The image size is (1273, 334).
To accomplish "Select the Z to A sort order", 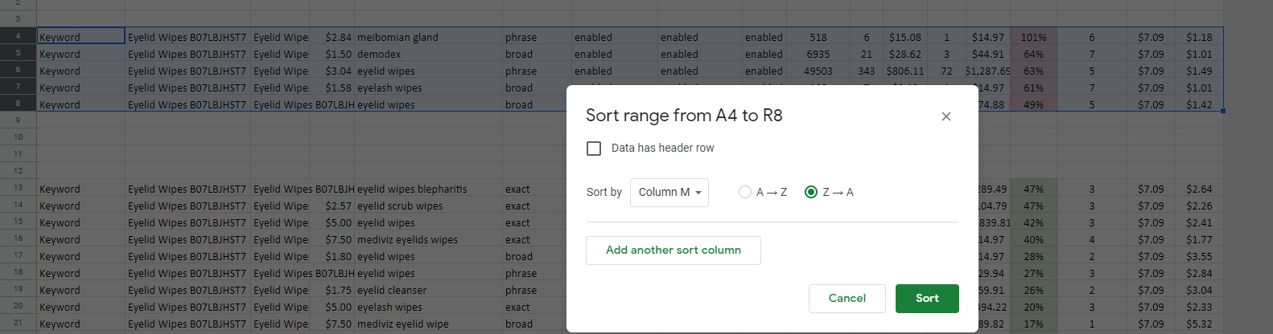I will (x=811, y=192).
